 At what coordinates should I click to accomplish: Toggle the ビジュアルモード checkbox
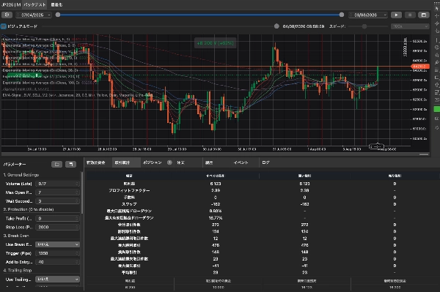(4, 26)
